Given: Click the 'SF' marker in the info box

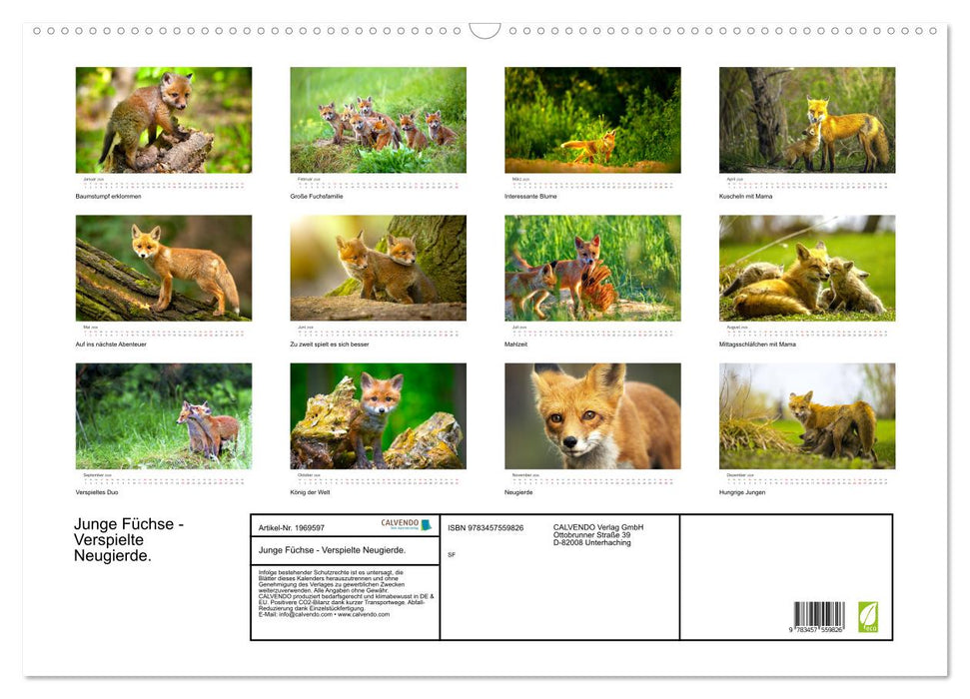Looking at the screenshot, I should 452,552.
